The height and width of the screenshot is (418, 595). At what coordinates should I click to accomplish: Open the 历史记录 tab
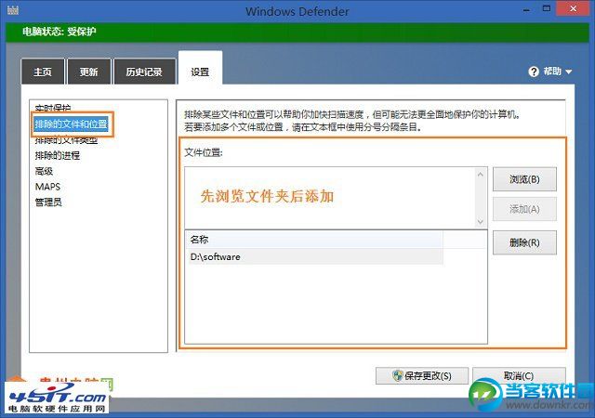[x=144, y=72]
